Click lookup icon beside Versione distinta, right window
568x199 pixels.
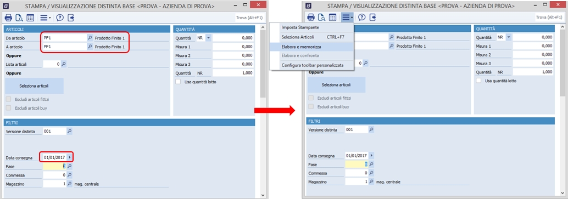pos(371,129)
